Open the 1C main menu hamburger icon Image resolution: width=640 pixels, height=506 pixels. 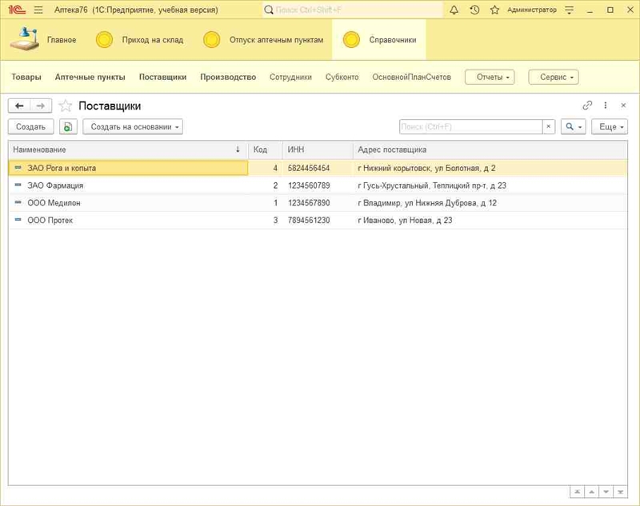click(x=38, y=10)
